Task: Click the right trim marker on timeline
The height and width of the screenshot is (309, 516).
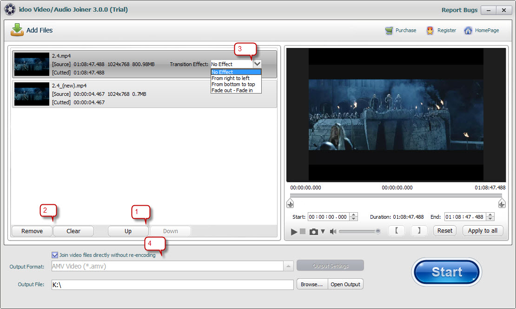Action: (x=502, y=203)
